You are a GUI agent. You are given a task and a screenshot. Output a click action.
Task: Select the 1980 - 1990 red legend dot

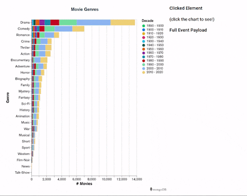click(x=144, y=61)
